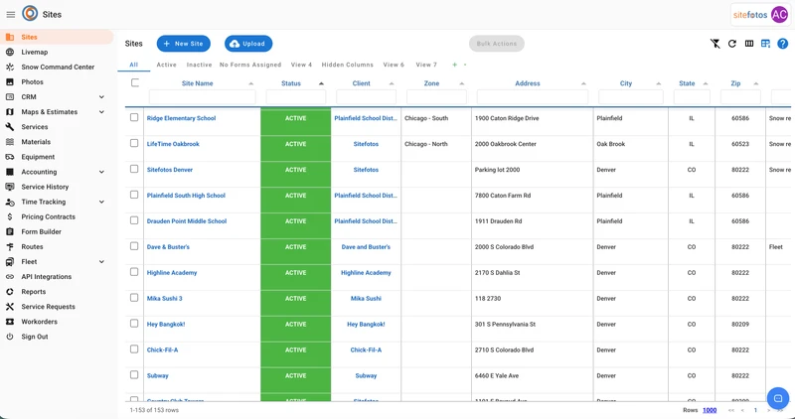Click the Bulk Actions button
This screenshot has height=419, width=795.
point(497,44)
